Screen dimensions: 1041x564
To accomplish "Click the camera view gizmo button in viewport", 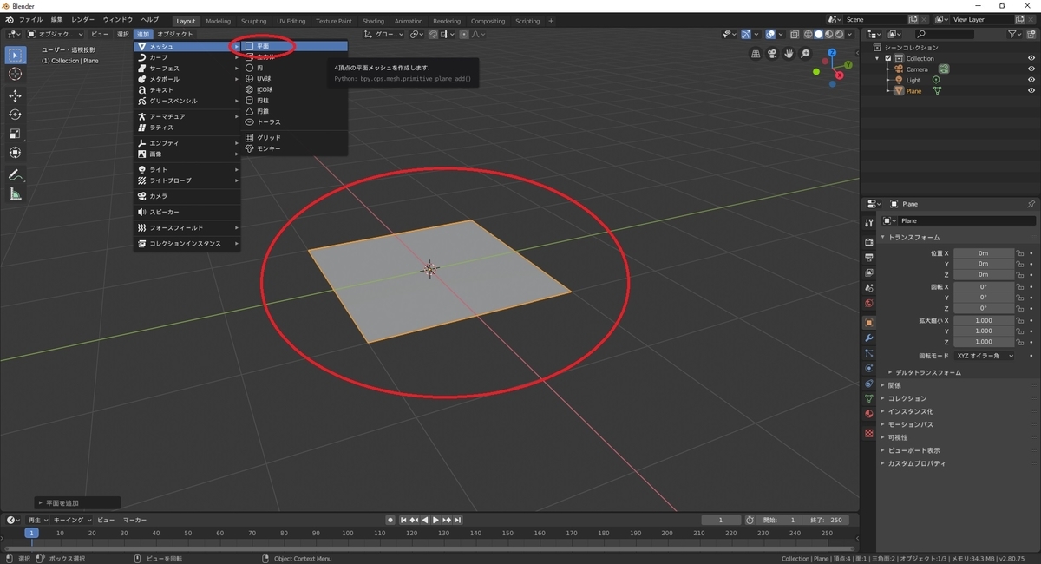I will pyautogui.click(x=771, y=54).
